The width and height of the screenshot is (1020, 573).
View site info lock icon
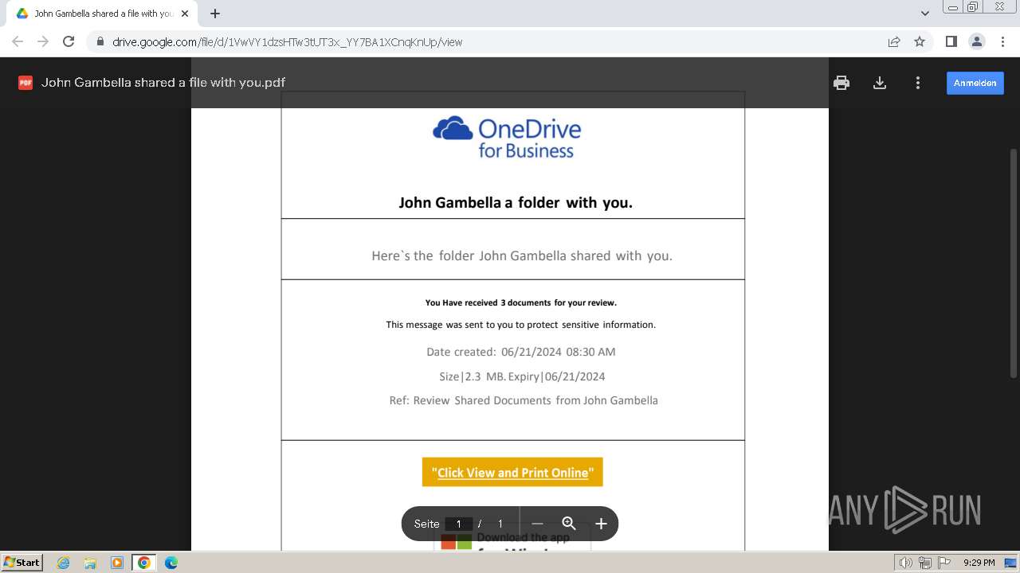pyautogui.click(x=100, y=42)
